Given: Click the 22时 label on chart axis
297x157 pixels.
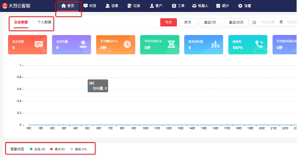Looking at the screenshot, I should coord(285,128).
